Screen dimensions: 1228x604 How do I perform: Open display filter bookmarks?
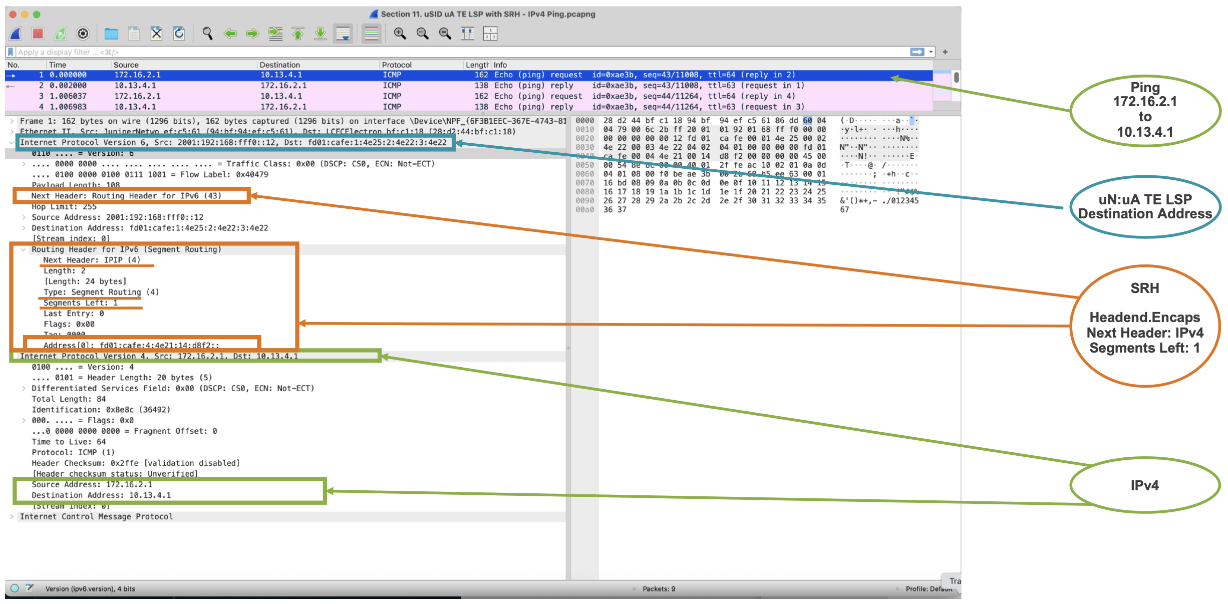click(11, 52)
